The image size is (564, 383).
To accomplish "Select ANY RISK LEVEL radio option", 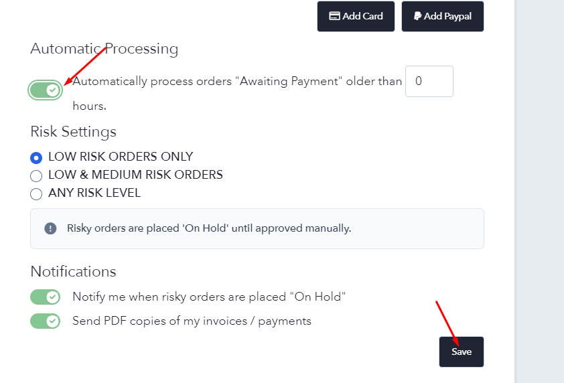I will [36, 194].
